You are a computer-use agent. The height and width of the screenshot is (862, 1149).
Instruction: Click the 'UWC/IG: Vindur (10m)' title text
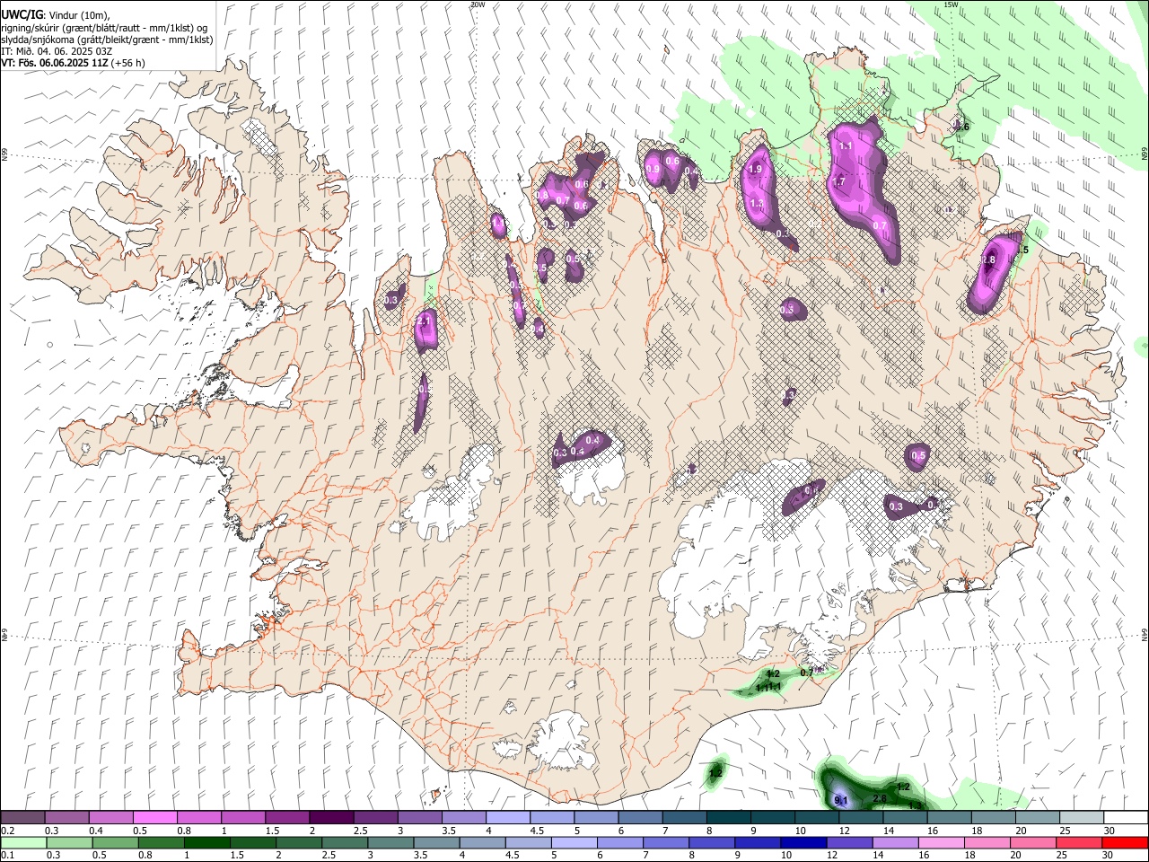point(55,15)
